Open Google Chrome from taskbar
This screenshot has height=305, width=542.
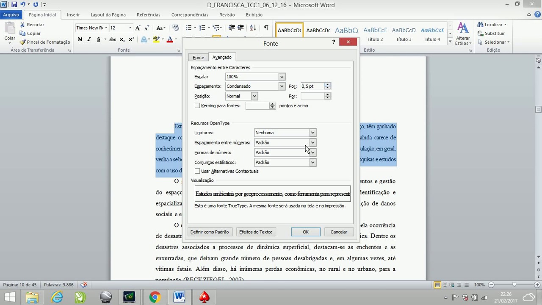pyautogui.click(x=155, y=297)
